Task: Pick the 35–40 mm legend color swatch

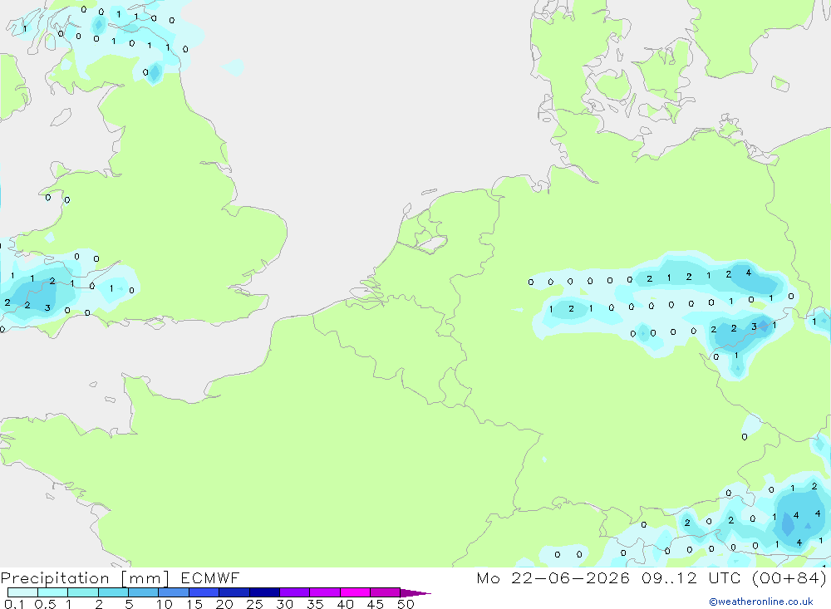Action: pos(325,592)
